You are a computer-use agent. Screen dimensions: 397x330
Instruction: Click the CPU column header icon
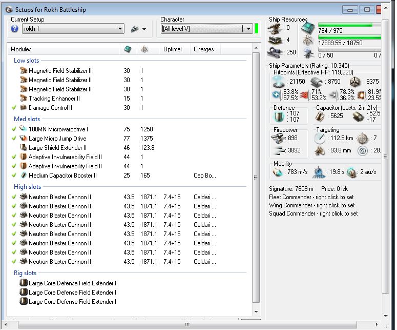[x=127, y=49]
